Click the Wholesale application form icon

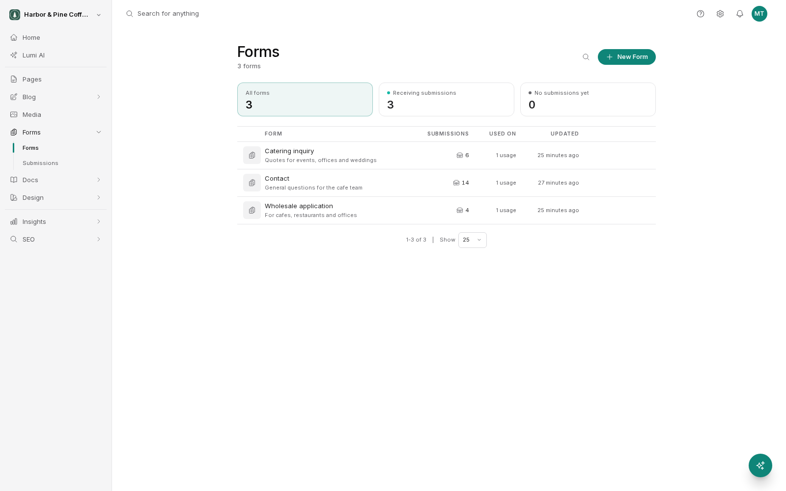click(252, 210)
